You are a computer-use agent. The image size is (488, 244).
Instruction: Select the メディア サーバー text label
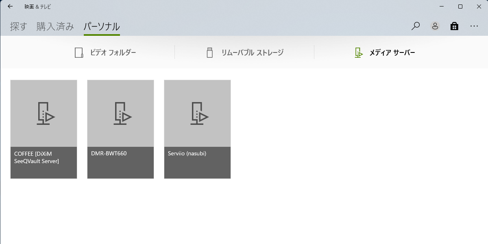392,52
